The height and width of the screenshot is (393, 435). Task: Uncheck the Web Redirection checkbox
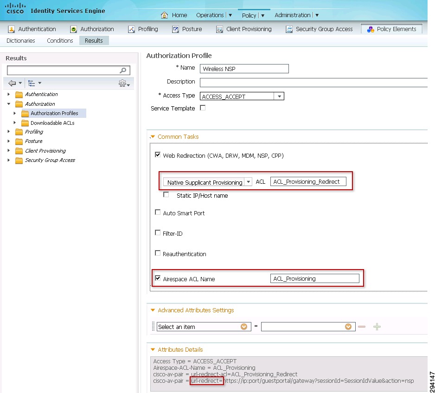pos(158,155)
